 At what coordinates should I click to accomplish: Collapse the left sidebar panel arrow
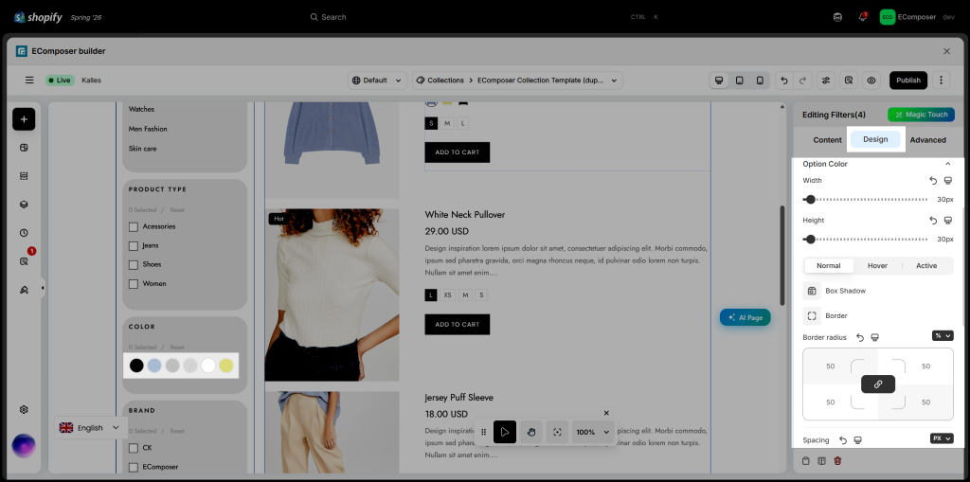pos(42,288)
